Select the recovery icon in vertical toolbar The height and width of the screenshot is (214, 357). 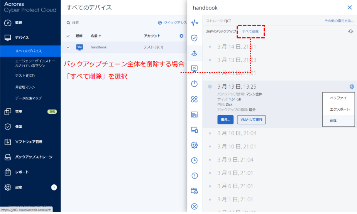195,53
